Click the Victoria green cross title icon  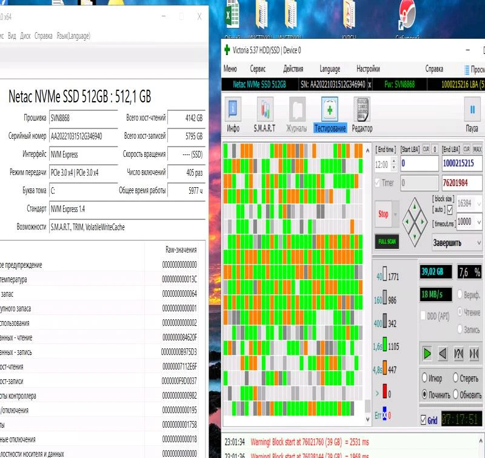click(x=227, y=50)
